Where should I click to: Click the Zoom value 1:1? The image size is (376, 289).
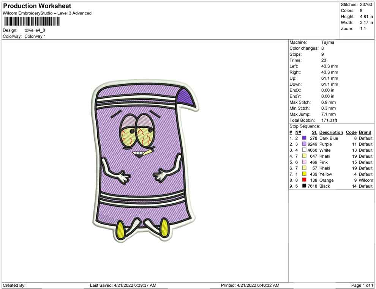pos(363,28)
